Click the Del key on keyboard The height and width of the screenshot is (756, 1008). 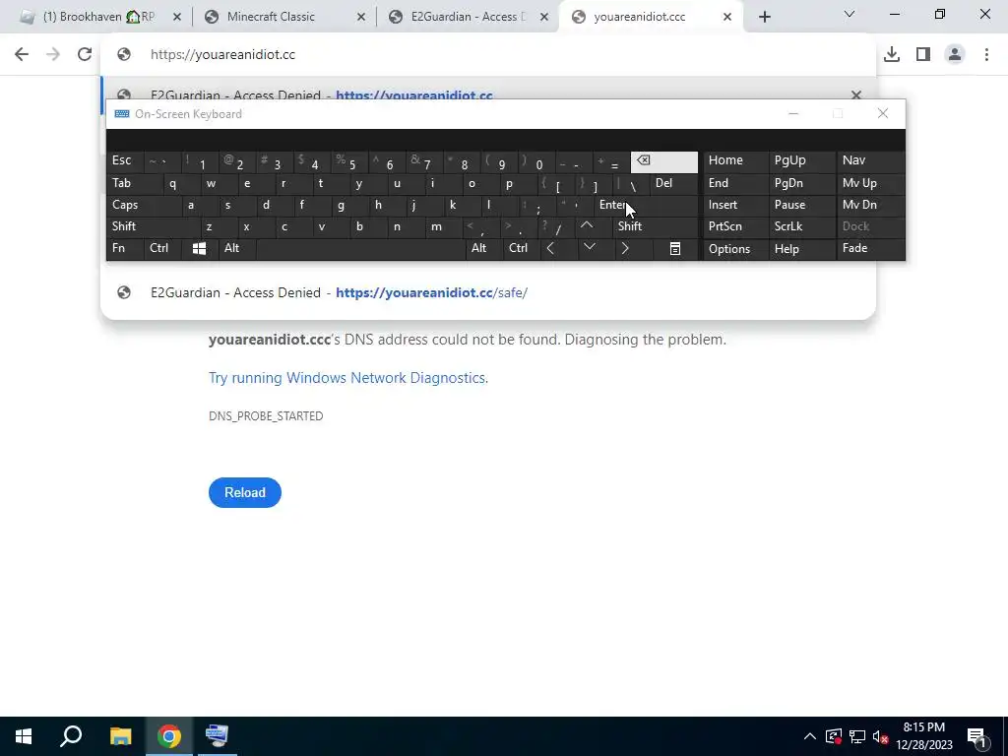pos(673,183)
